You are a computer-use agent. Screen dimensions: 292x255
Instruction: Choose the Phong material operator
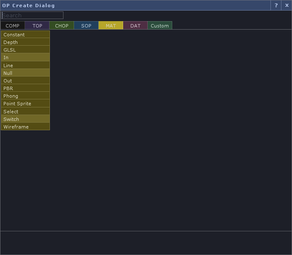25,96
